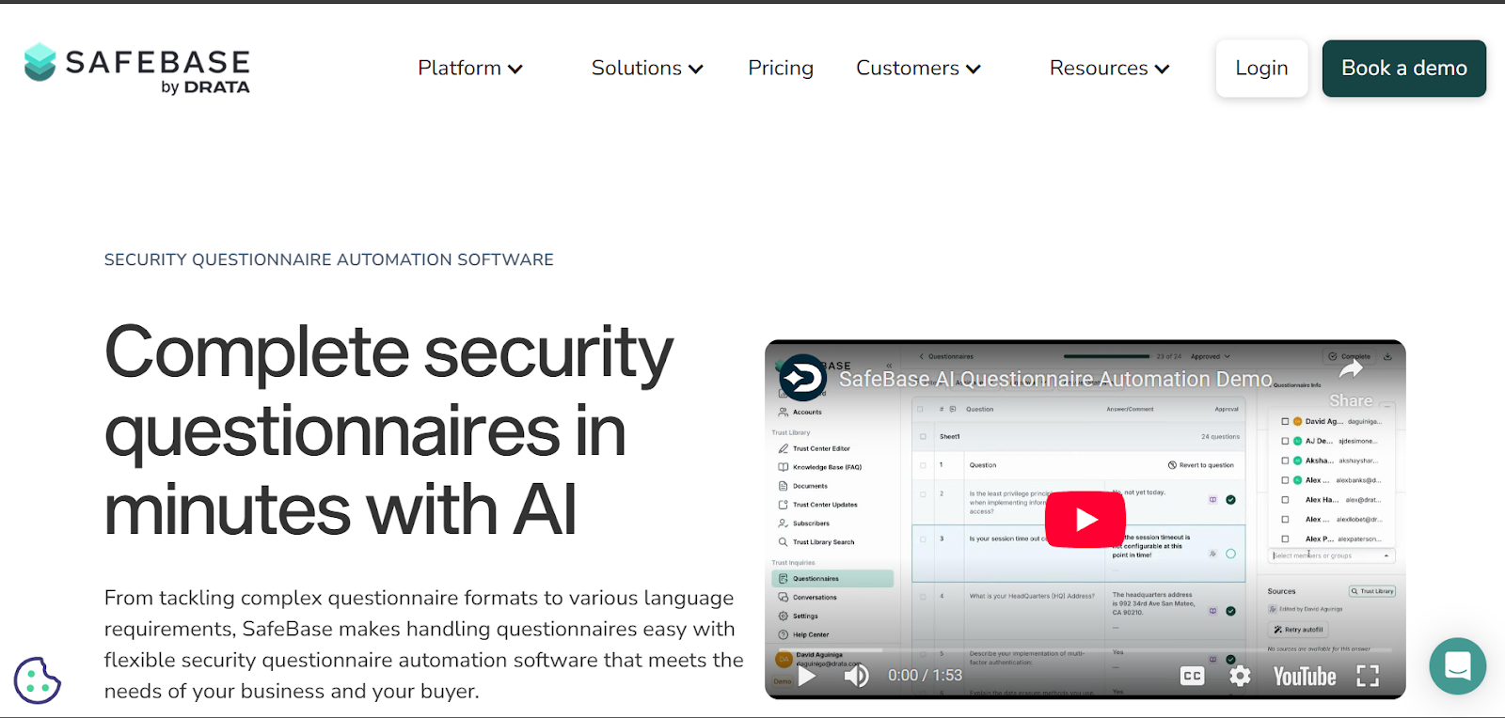Open the video settings gear
The height and width of the screenshot is (718, 1505).
pos(1241,676)
